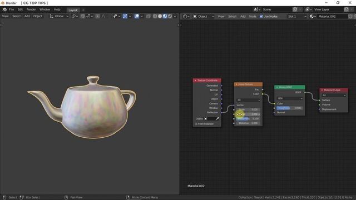Viewport: 356px width, 200px height.
Task: Switch to rendered viewport shading
Action: click(170, 16)
